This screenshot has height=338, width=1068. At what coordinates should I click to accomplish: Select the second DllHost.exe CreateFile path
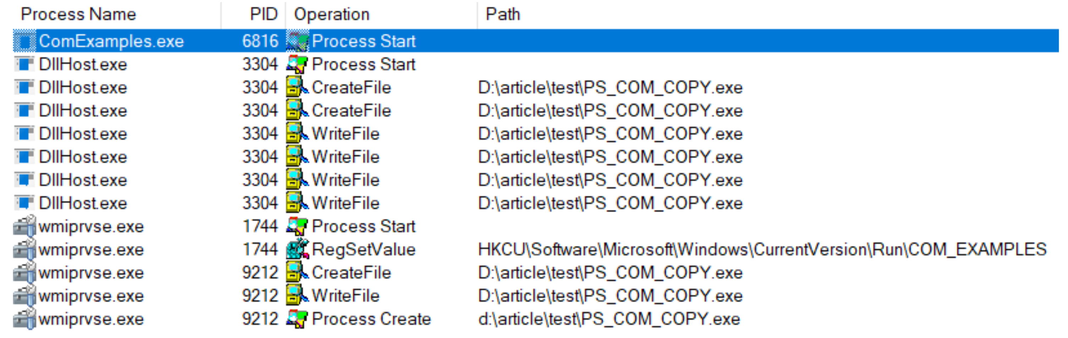pyautogui.click(x=610, y=111)
